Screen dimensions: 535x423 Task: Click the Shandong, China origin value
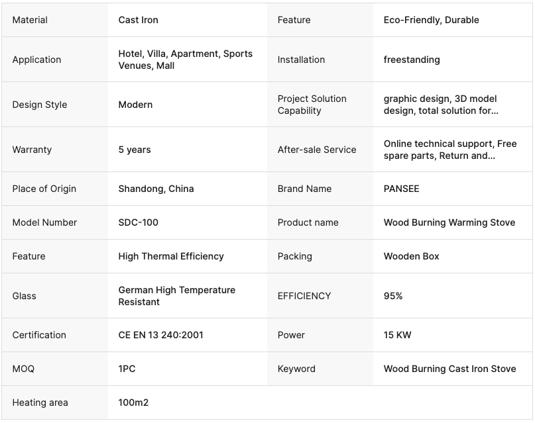pyautogui.click(x=156, y=189)
